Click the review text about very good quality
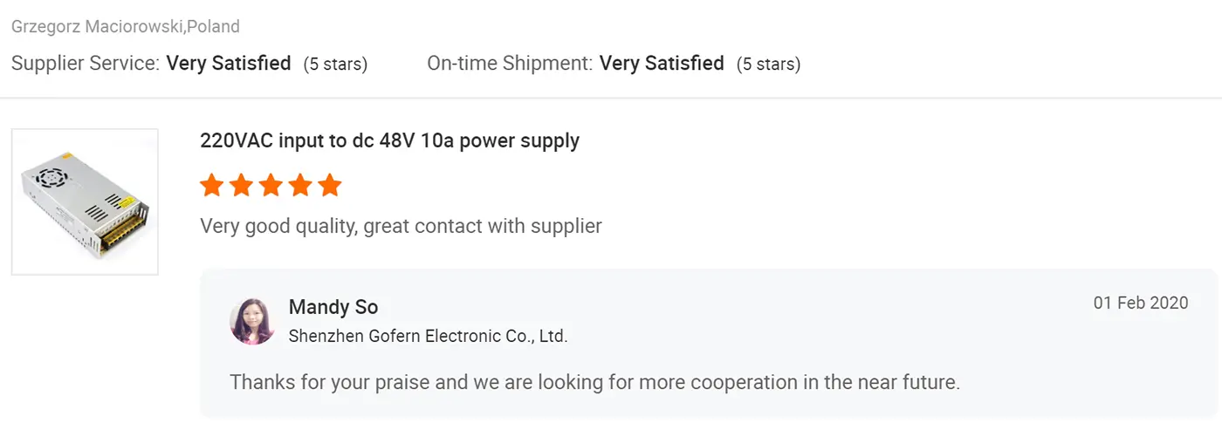 click(401, 227)
